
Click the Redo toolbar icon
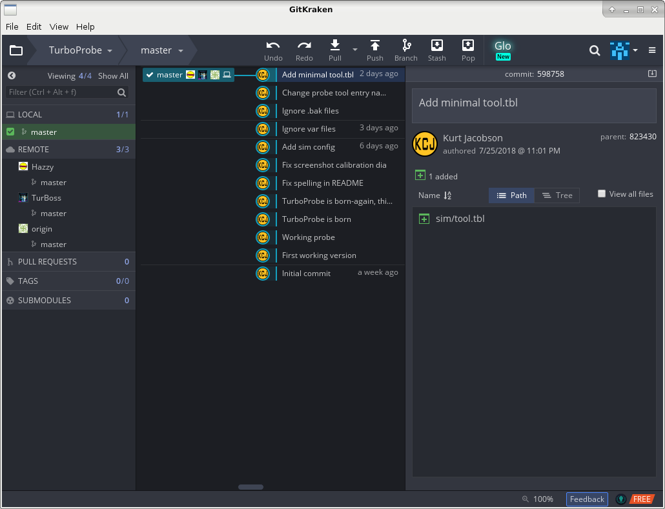(304, 46)
